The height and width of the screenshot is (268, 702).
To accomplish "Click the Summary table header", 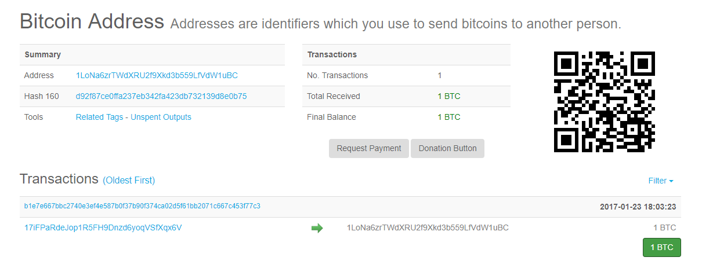I will point(42,54).
